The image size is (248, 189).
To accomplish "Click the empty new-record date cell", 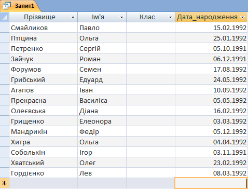I will point(211,183).
